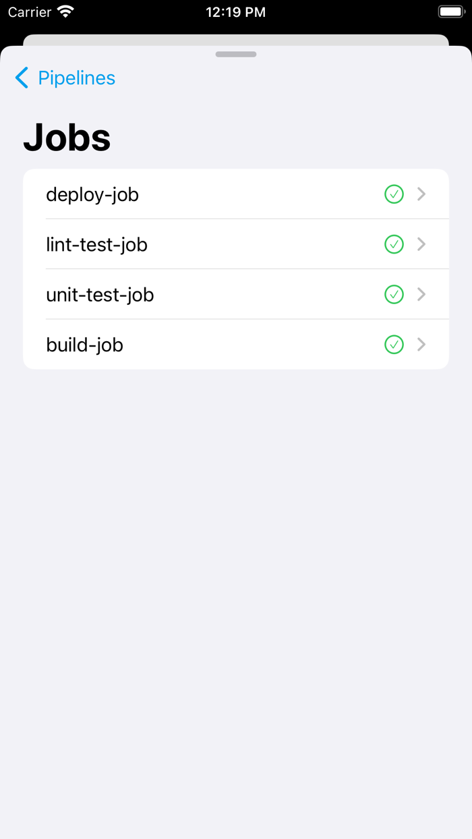The height and width of the screenshot is (839, 472).
Task: Expand deploy-job details via its chevron
Action: tap(421, 194)
